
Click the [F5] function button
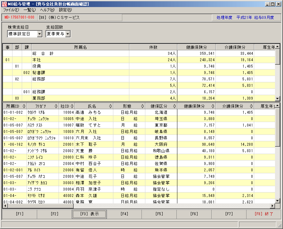[x=159, y=214]
